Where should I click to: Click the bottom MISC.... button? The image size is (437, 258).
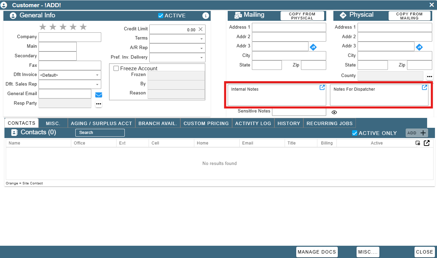pos(368,252)
